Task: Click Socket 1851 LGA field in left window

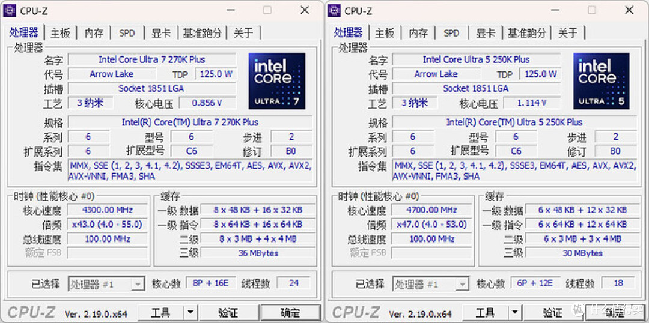Action: [152, 88]
